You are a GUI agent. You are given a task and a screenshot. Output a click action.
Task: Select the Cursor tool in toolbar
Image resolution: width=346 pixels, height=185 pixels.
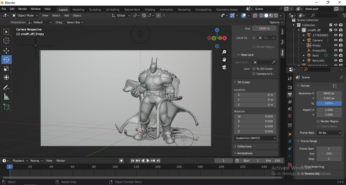[6, 41]
